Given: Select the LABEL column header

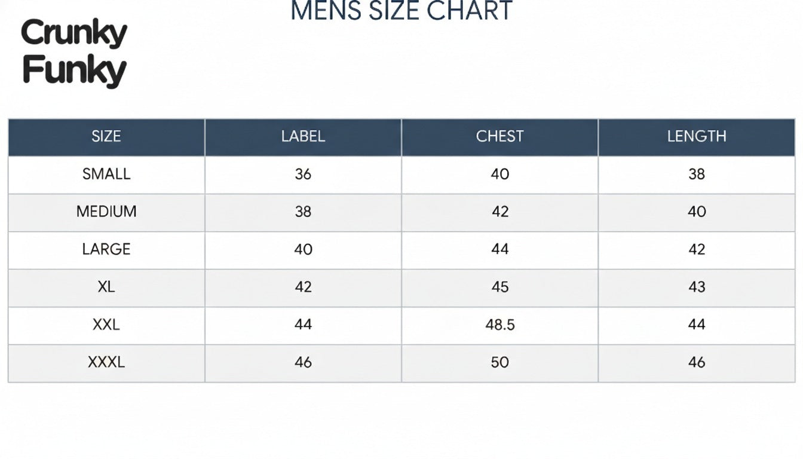Looking at the screenshot, I should click(303, 137).
